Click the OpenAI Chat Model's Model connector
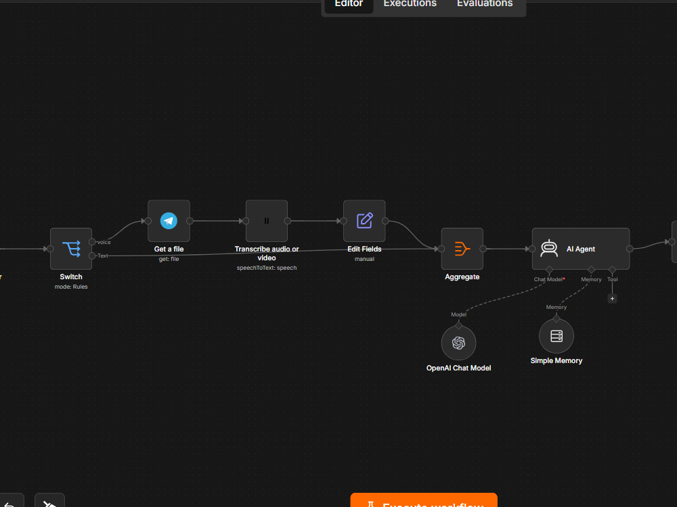This screenshot has width=677, height=507. click(458, 325)
